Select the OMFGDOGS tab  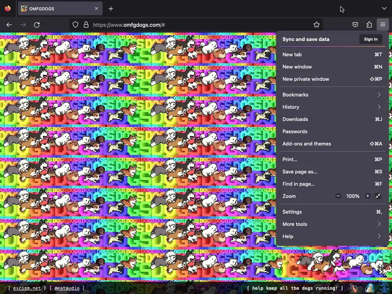click(60, 9)
